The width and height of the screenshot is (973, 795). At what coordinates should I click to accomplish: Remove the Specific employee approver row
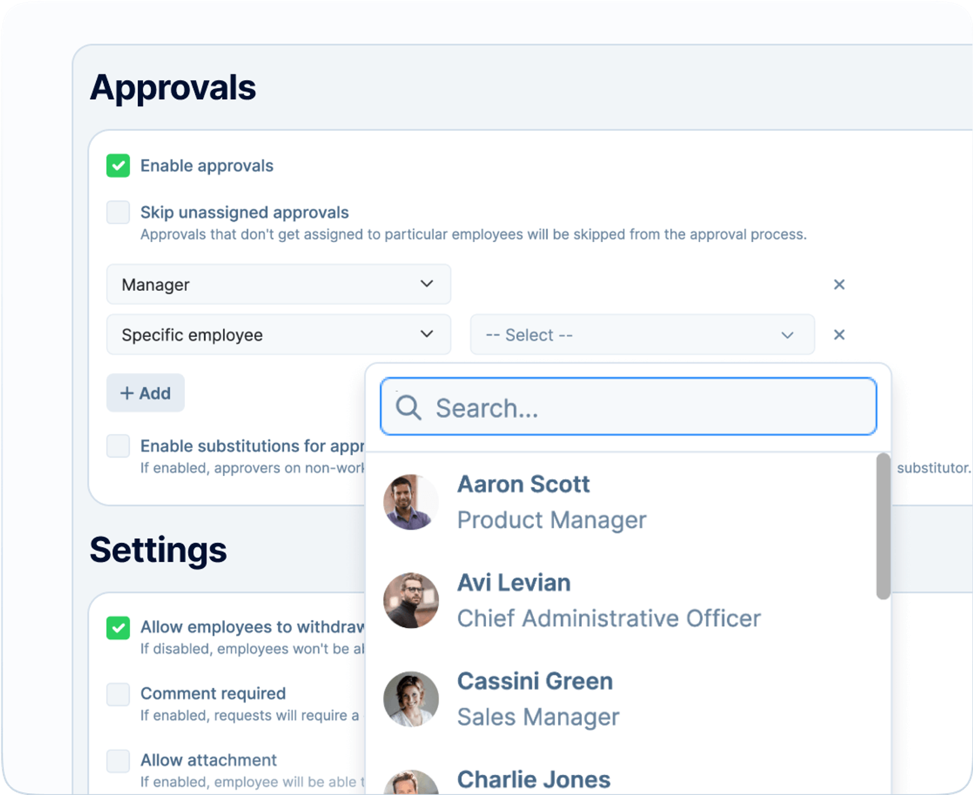pos(839,334)
